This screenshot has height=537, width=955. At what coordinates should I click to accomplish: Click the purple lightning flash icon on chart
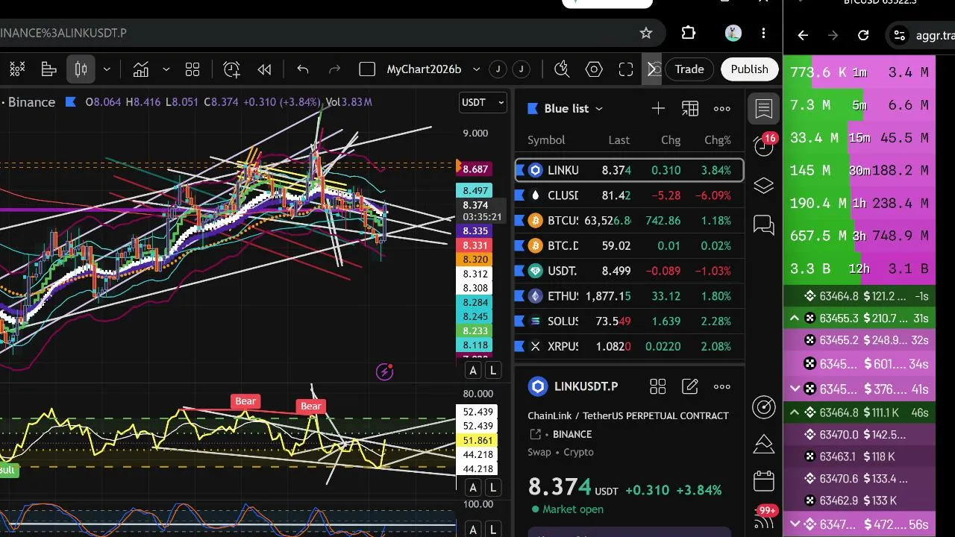384,371
